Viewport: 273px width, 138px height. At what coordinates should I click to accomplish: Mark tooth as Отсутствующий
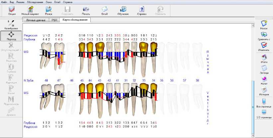[10, 47]
